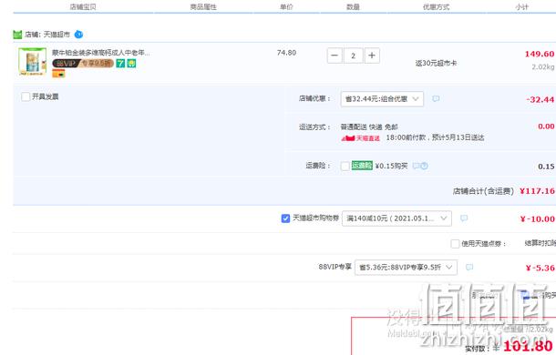Click the quantity input showing 2

(353, 56)
